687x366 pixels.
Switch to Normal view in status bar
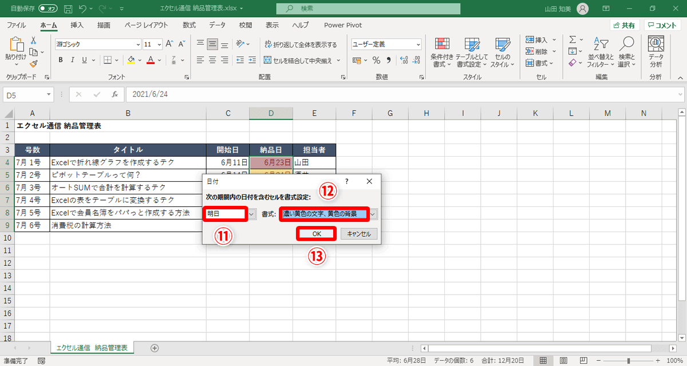click(543, 360)
